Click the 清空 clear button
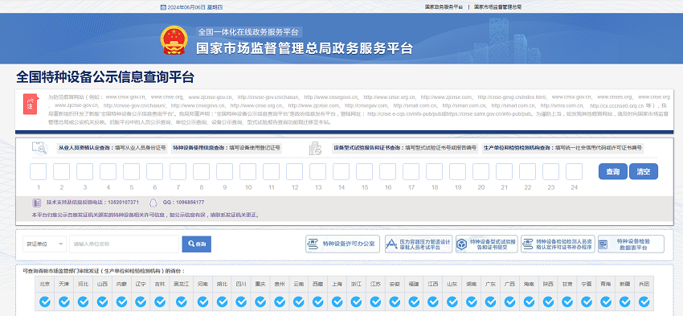Viewport: 683px width, 316px height. click(x=644, y=171)
